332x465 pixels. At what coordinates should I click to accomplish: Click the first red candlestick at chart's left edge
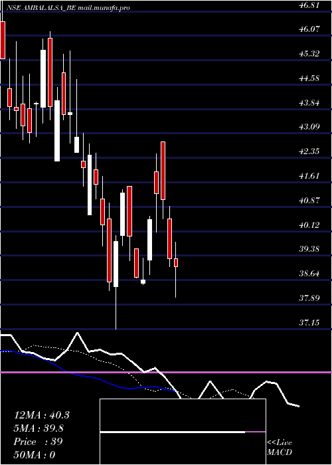click(3, 40)
